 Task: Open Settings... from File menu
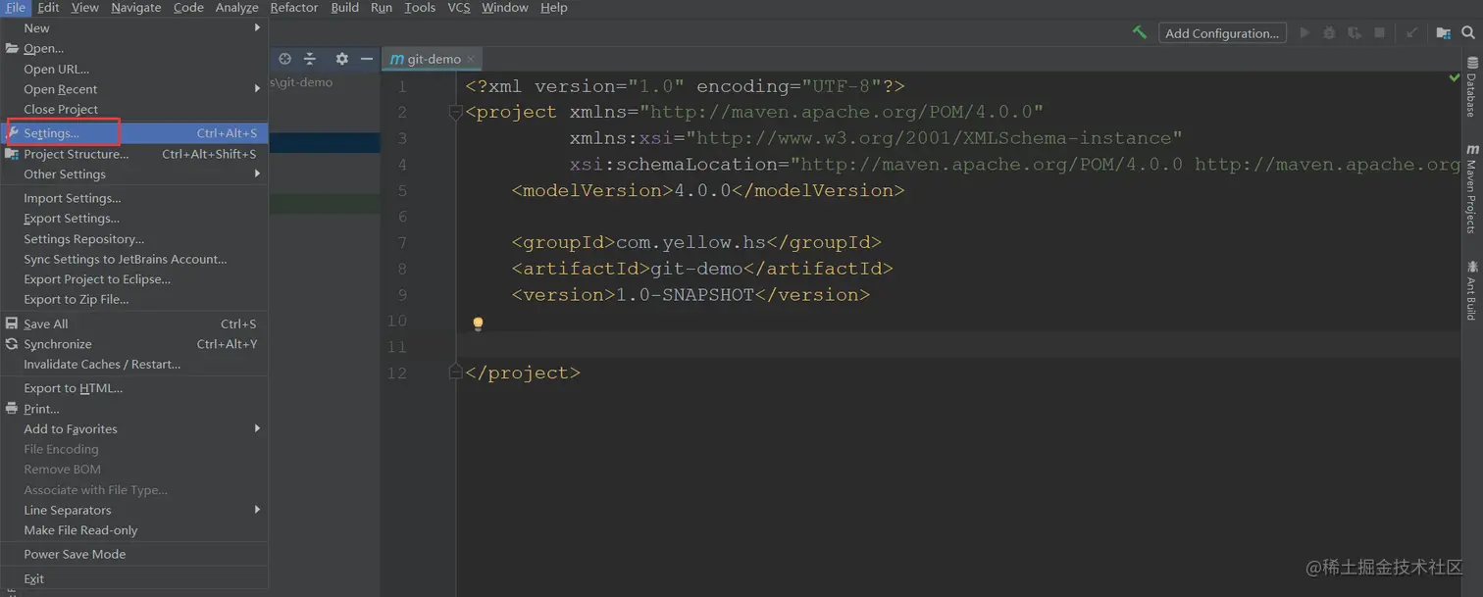point(134,132)
